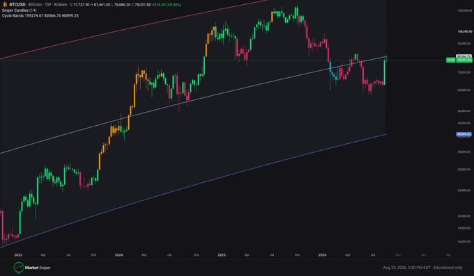Click the latest large green weekly candle

tap(385, 72)
